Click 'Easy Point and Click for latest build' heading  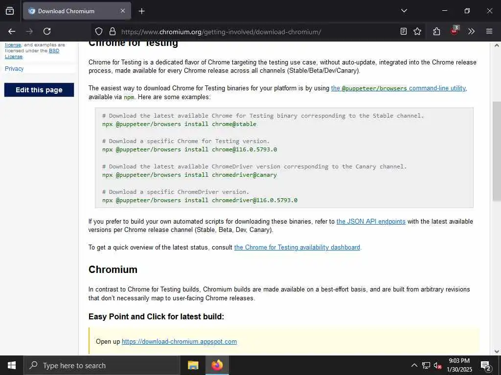156,316
